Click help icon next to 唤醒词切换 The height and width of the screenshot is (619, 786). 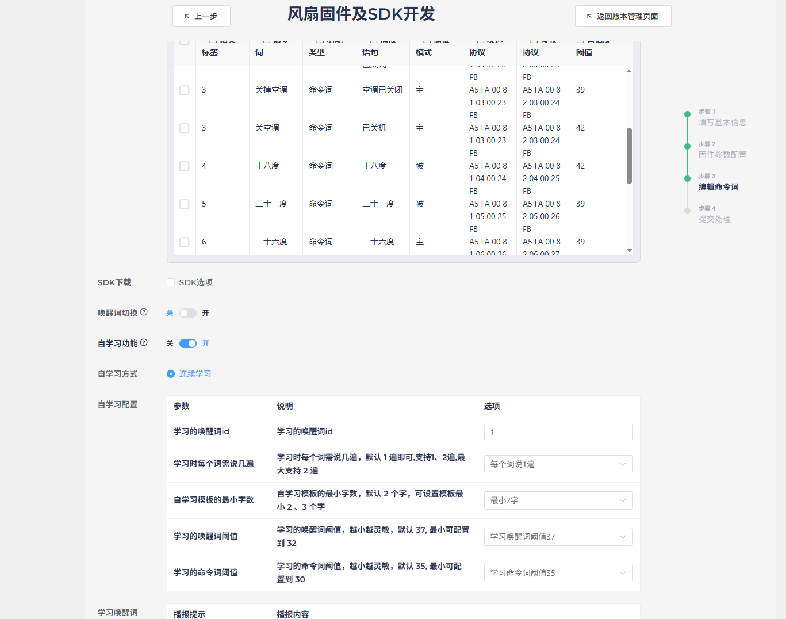(x=144, y=312)
